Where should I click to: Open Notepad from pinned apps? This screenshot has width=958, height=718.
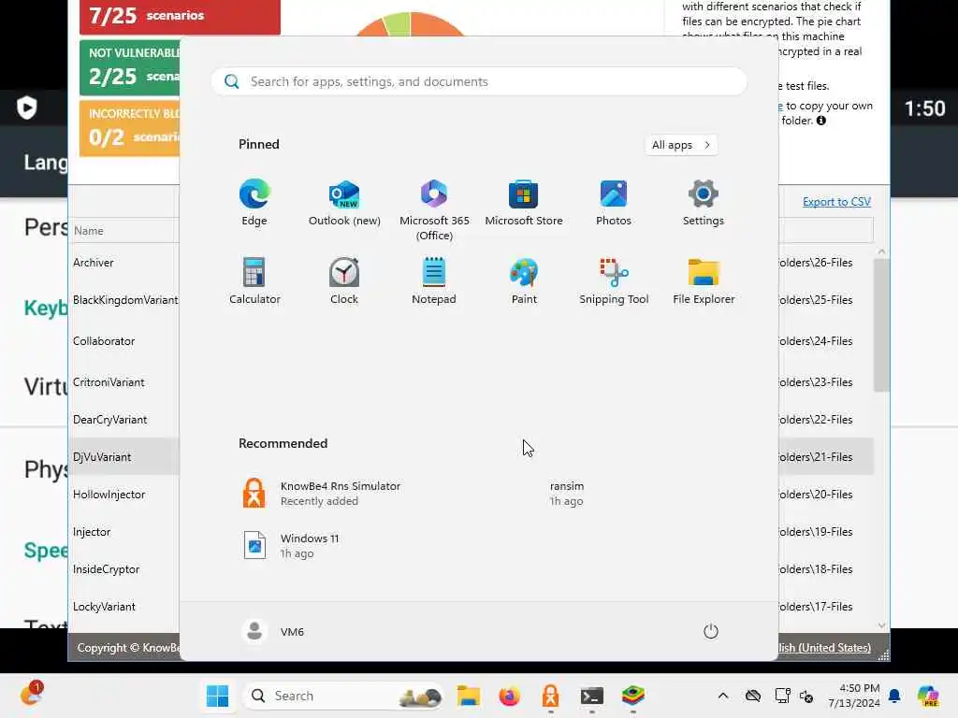point(434,280)
